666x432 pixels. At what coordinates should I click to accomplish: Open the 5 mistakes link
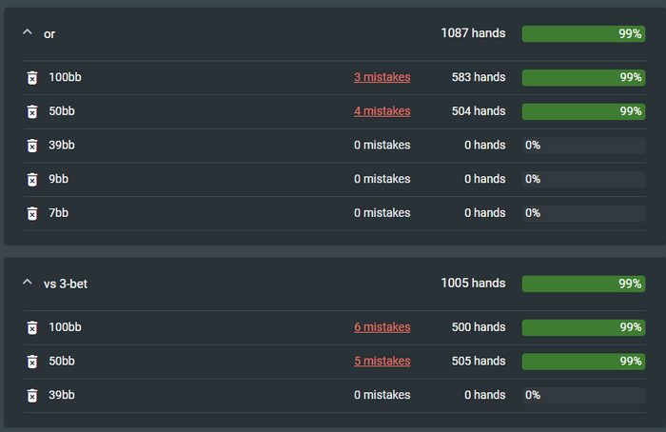382,362
